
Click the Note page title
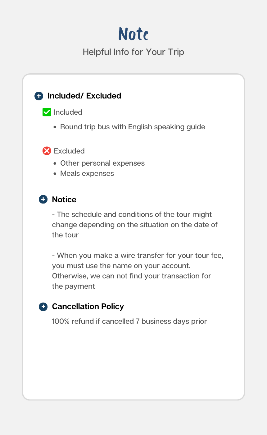[133, 34]
